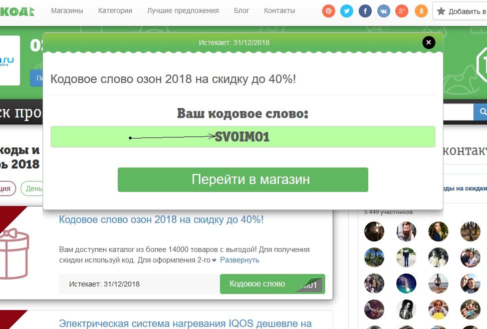Open the Магазины menu

click(x=67, y=10)
